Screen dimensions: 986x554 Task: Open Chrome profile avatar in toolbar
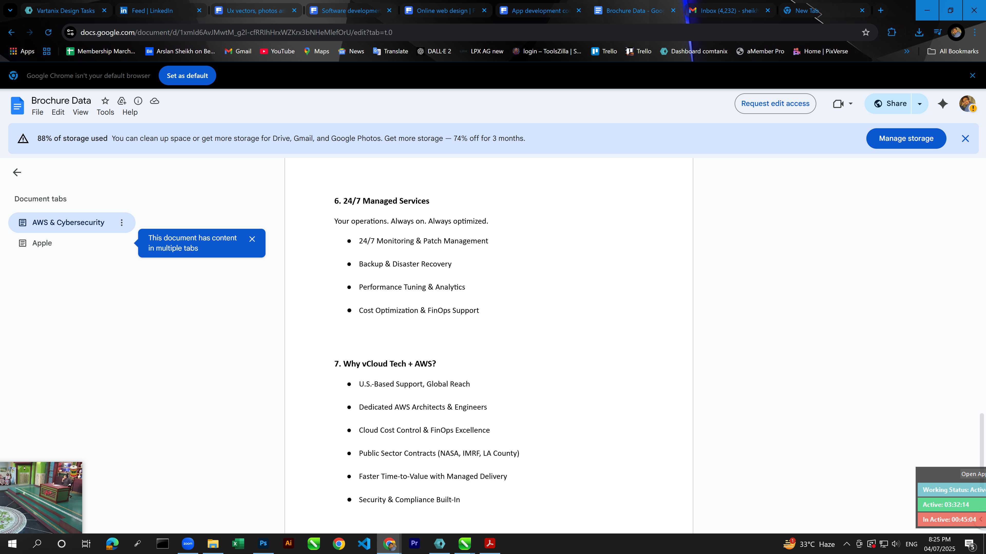[x=956, y=33]
